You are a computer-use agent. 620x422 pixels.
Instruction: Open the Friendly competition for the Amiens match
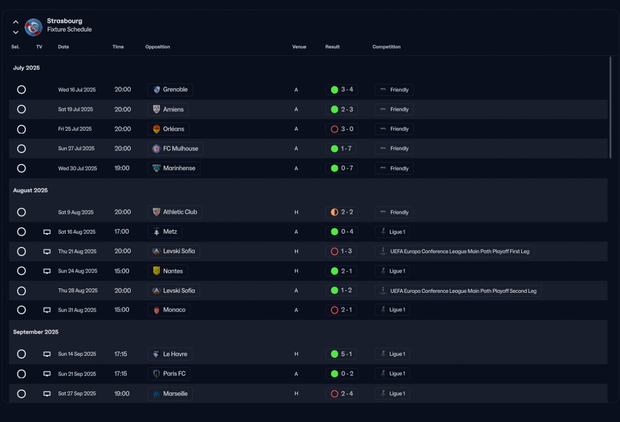click(394, 109)
